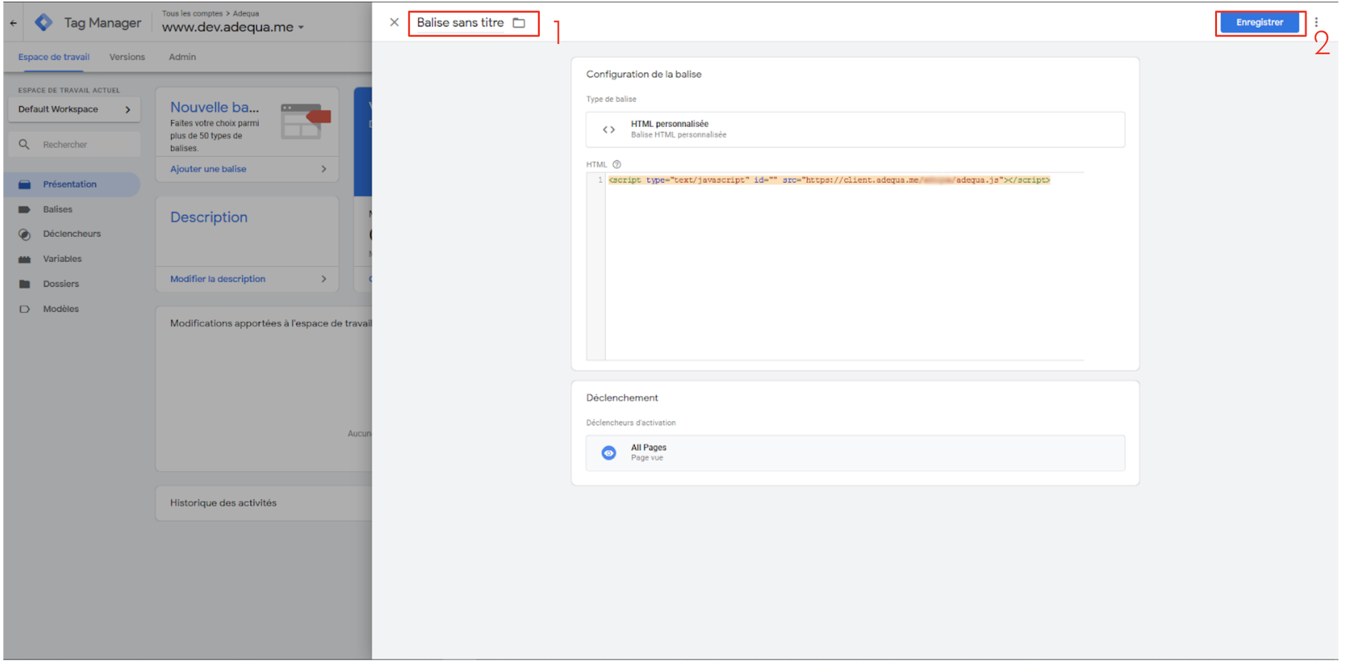Open Déclencheurs in the sidebar
1348x667 pixels.
[x=72, y=234]
